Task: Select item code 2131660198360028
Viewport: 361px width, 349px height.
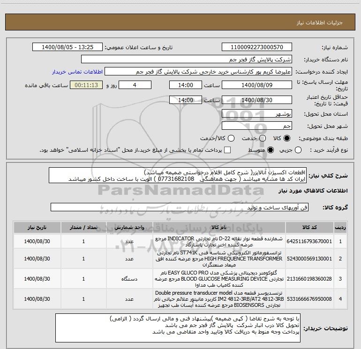Action: (x=309, y=279)
